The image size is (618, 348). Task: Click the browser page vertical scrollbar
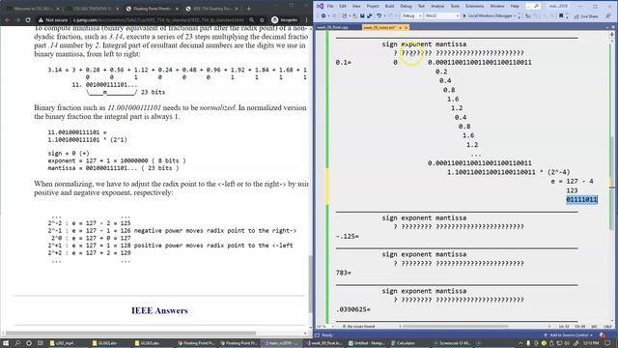click(x=310, y=284)
